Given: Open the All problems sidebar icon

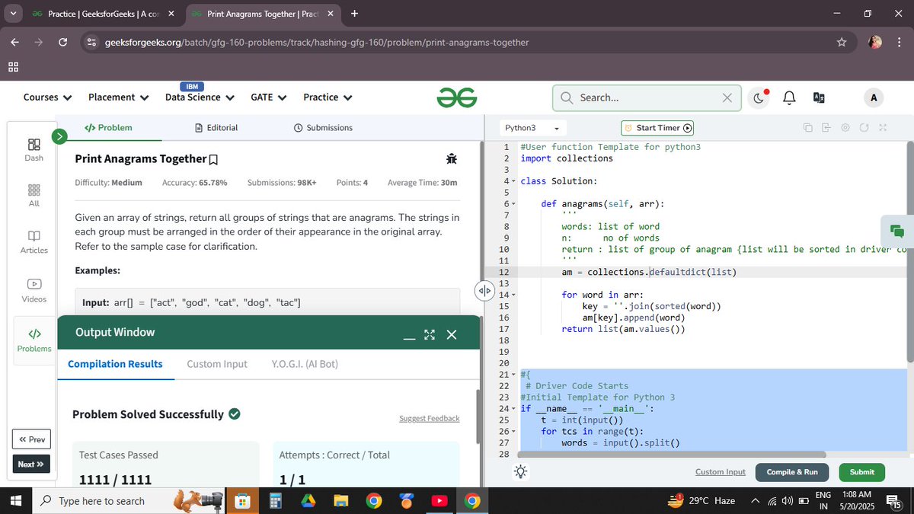Looking at the screenshot, I should pos(34,195).
